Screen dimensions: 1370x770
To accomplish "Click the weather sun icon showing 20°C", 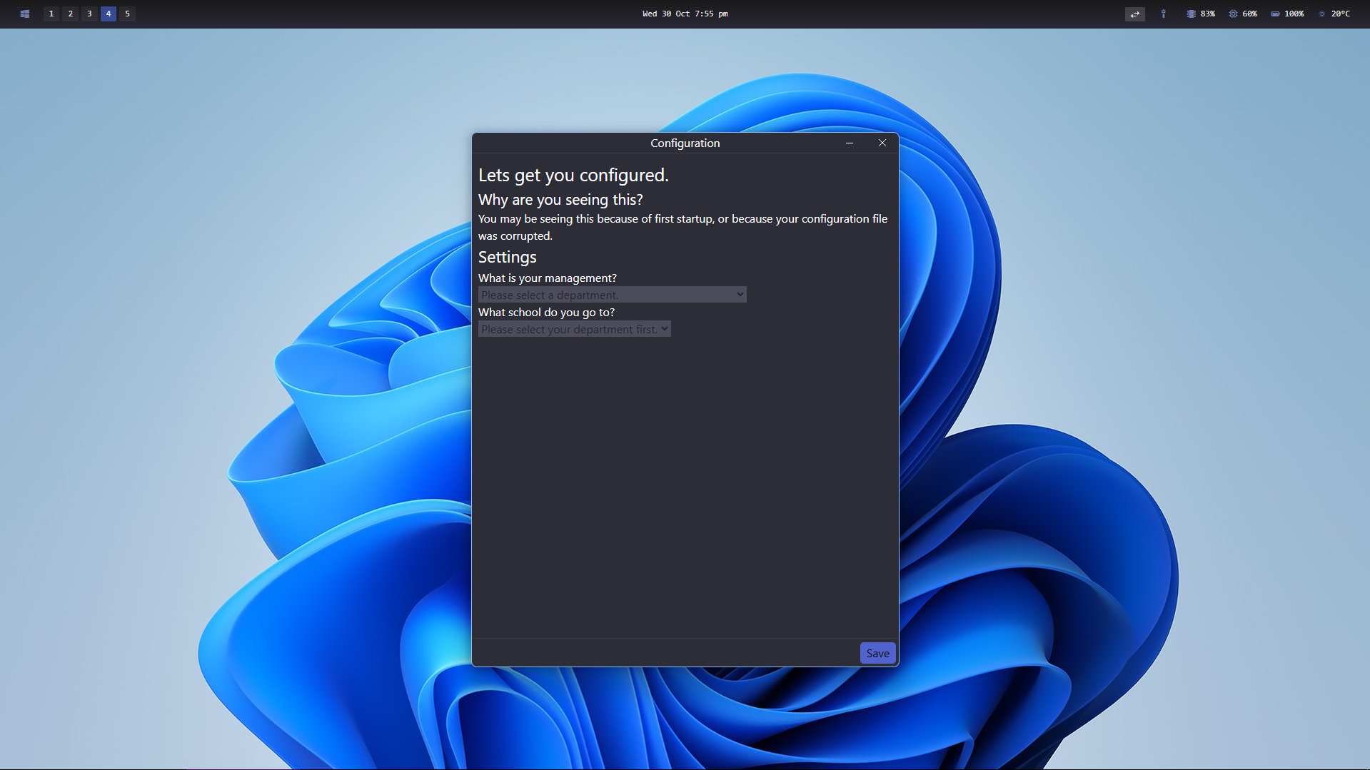I will (x=1321, y=14).
